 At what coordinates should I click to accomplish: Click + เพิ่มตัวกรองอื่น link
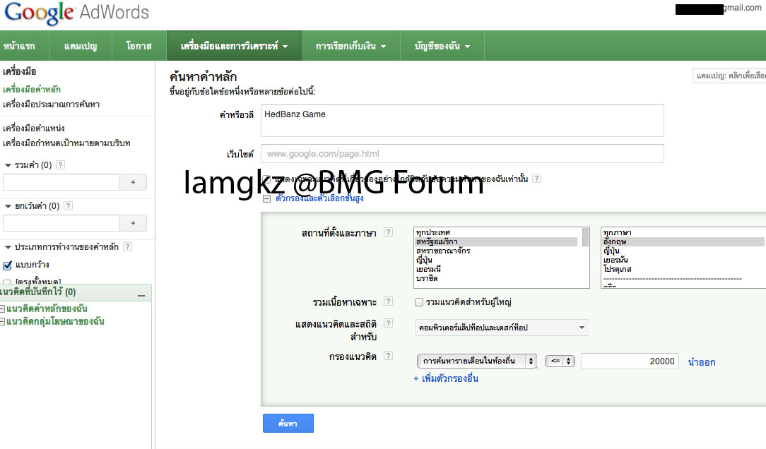pos(445,378)
